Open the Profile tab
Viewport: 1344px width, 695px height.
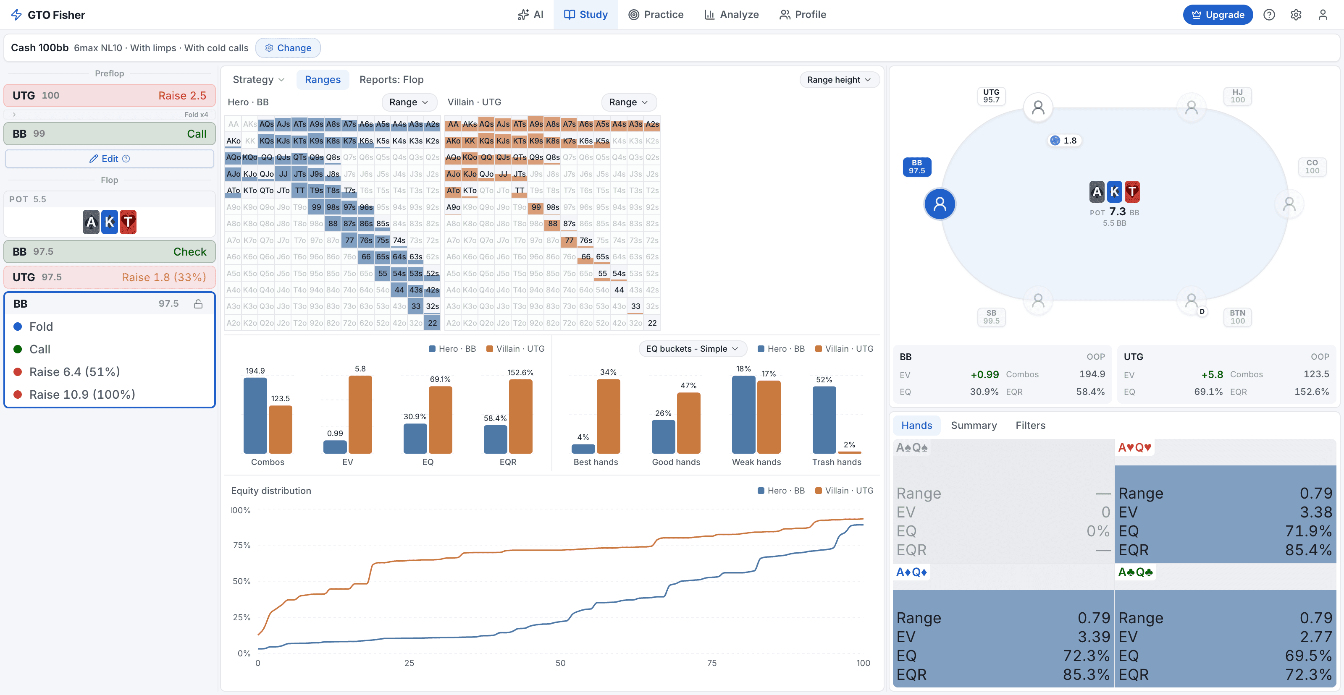(x=803, y=15)
